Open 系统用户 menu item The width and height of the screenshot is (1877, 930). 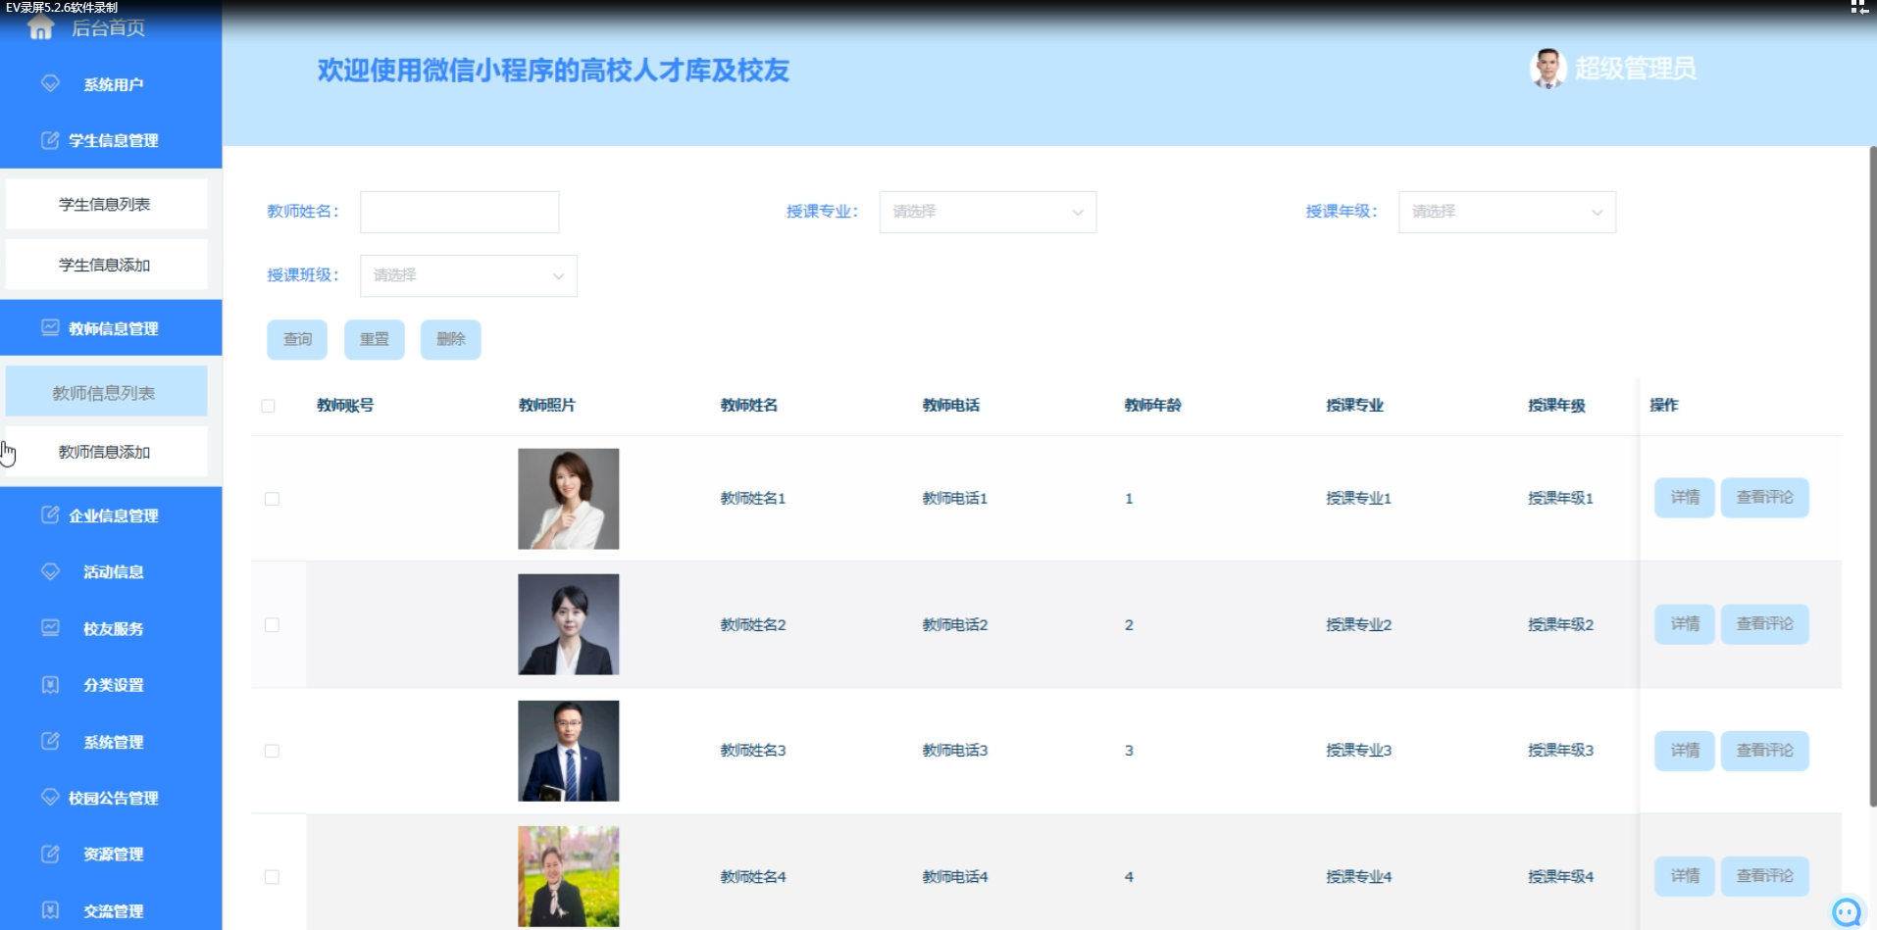[x=111, y=84]
